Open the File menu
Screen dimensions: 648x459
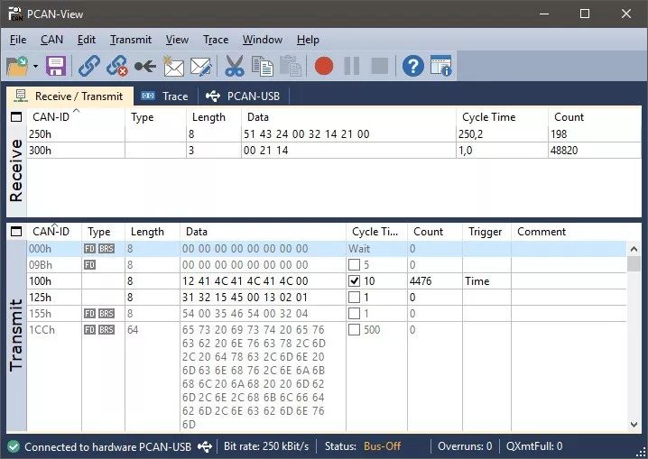[18, 40]
